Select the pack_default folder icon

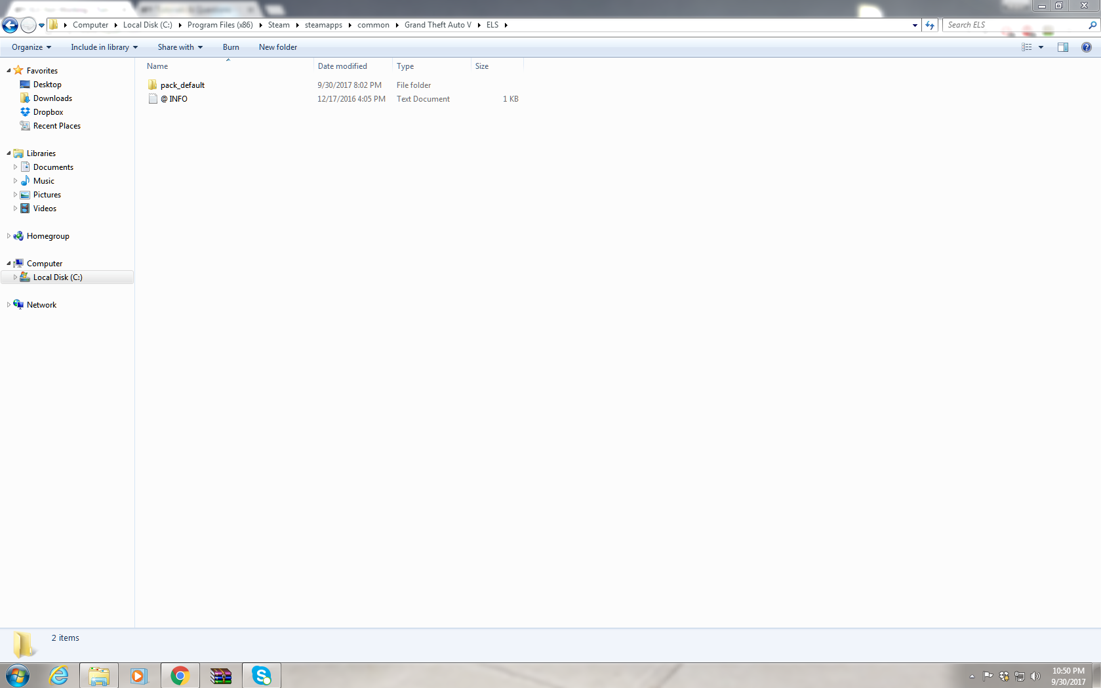[153, 85]
